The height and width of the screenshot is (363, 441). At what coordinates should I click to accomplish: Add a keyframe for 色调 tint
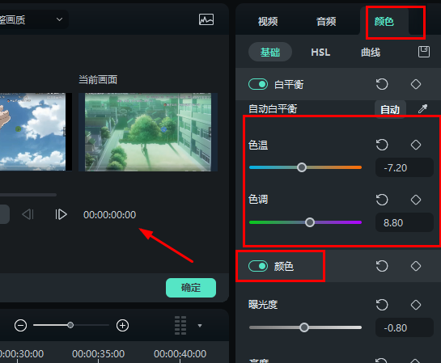click(x=416, y=200)
